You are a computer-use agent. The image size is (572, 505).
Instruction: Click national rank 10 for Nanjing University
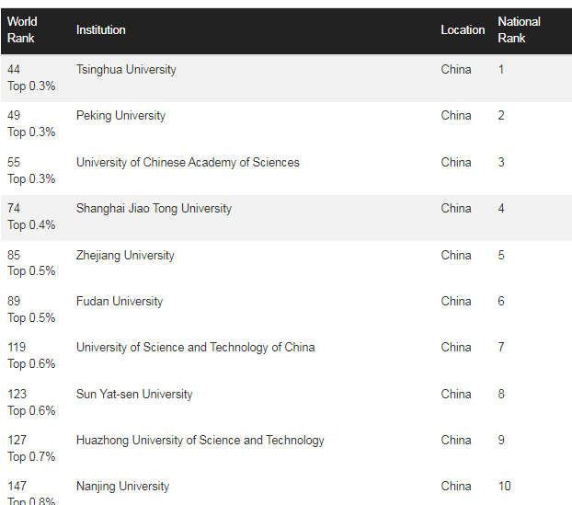point(504,487)
